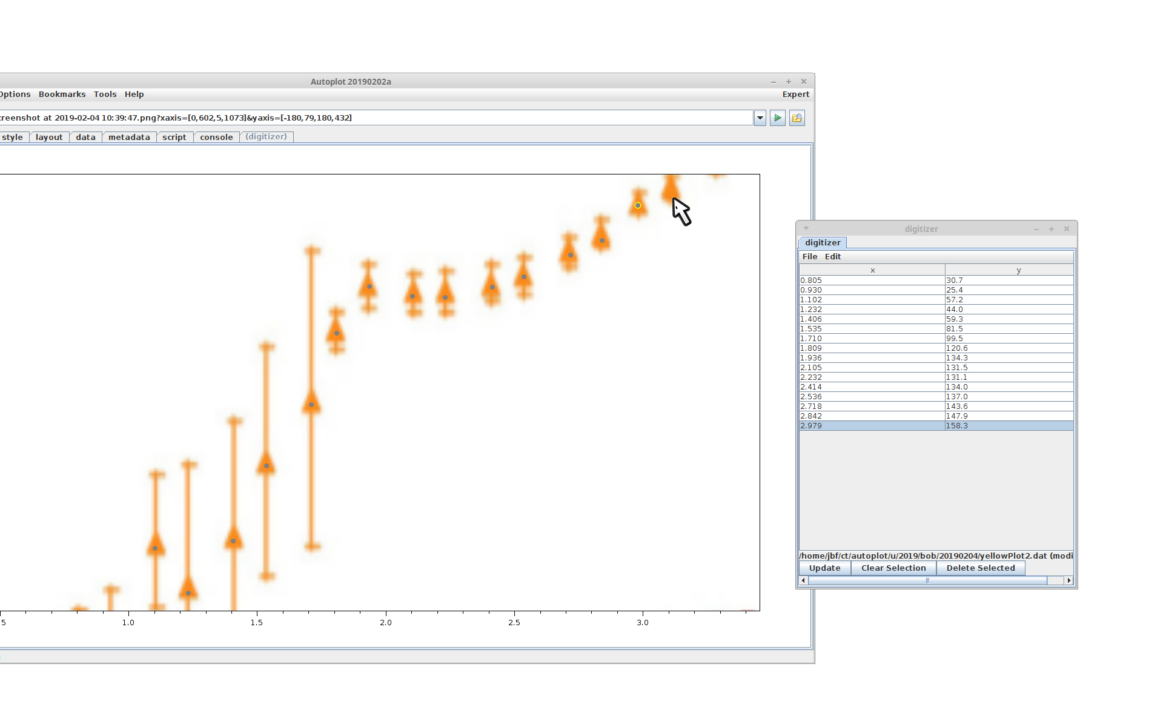Select table row with x 0.930
Viewport: 1163px width, 727px height.
click(936, 290)
